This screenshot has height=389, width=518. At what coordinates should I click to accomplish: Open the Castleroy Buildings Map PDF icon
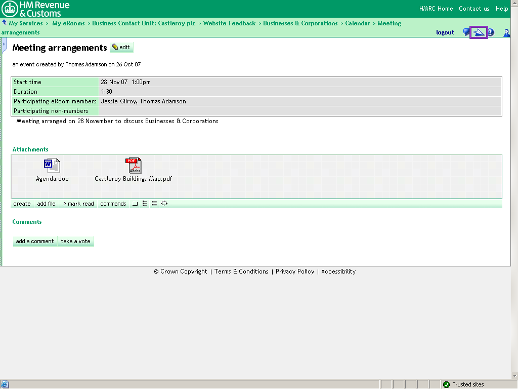click(134, 166)
